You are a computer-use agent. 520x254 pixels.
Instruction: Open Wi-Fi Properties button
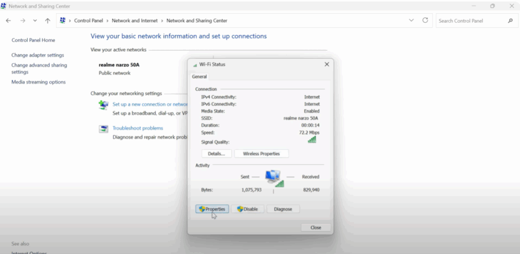click(212, 209)
